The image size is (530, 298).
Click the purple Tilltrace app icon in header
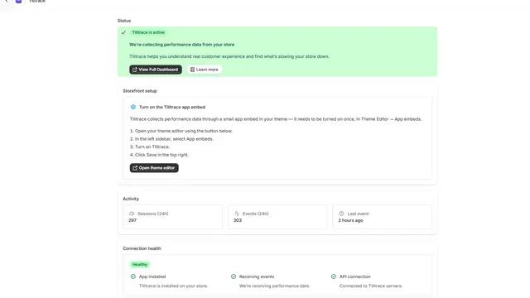click(18, 1)
